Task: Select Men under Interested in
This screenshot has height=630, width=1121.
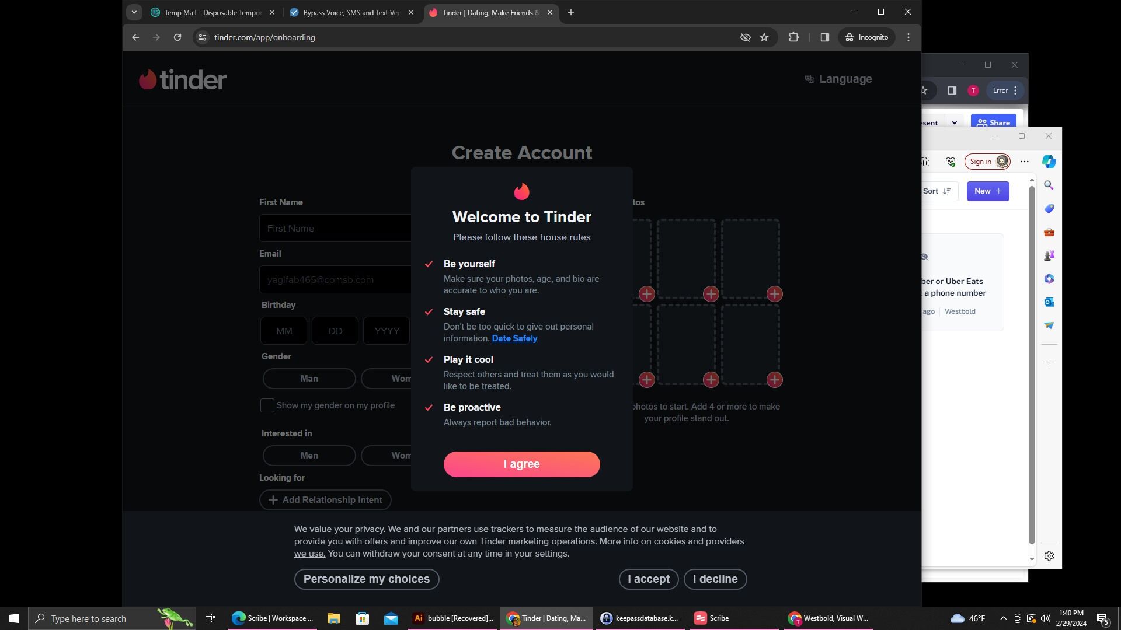Action: [x=309, y=456]
